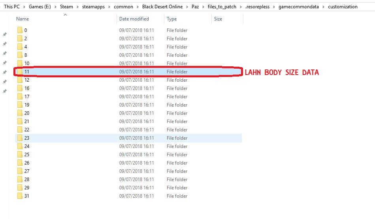Click the folder icon beside folder 20
This screenshot has width=375, height=219.
click(x=20, y=113)
